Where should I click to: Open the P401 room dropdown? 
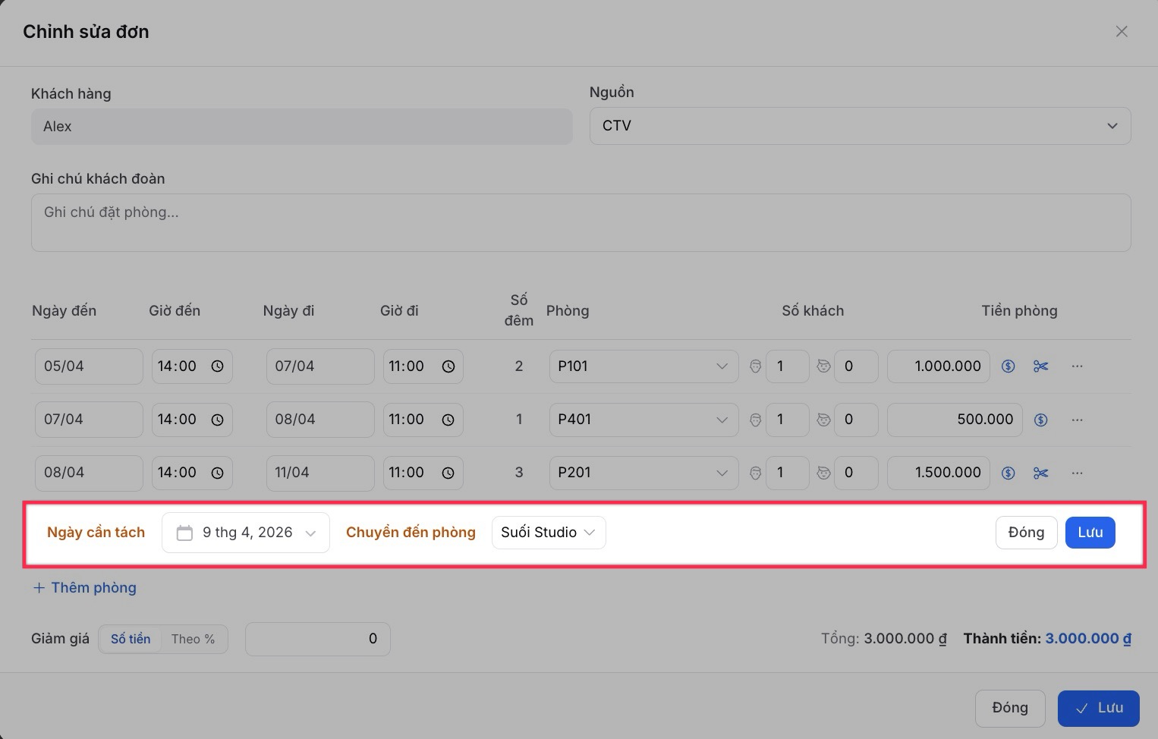[643, 420]
